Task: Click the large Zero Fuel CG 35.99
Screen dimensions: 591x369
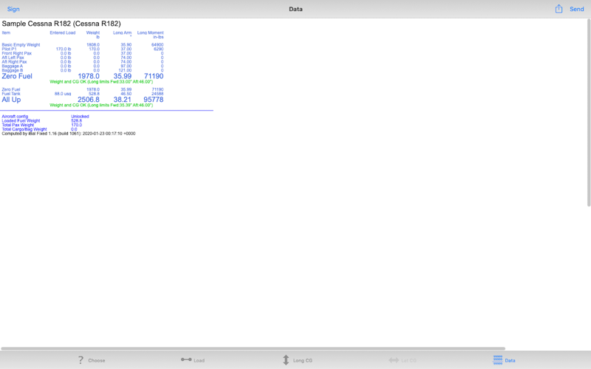Action: pyautogui.click(x=123, y=76)
